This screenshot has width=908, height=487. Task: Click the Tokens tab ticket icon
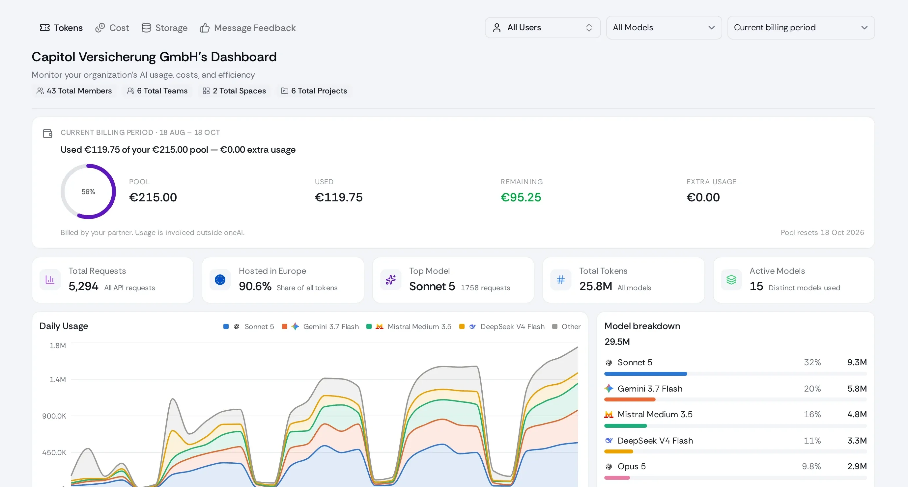pos(45,27)
